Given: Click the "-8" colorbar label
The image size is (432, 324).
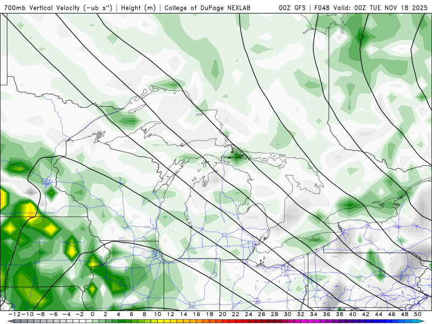Looking at the screenshot, I should tap(40, 314).
